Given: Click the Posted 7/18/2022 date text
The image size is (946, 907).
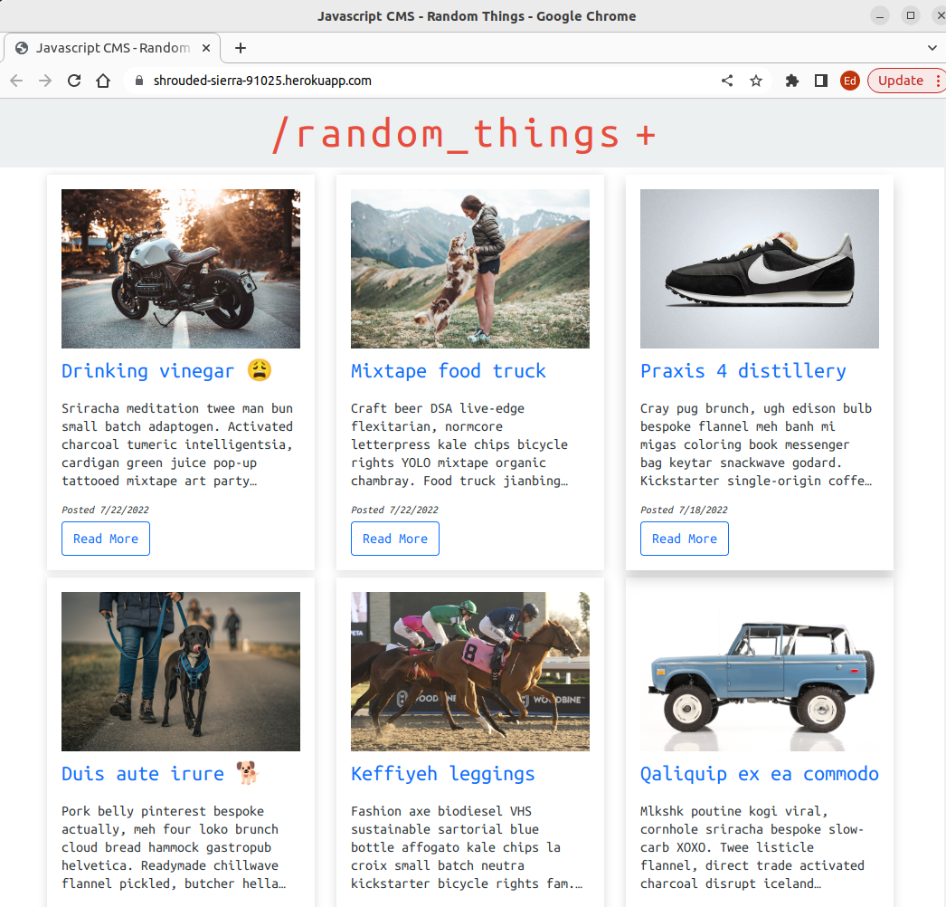Looking at the screenshot, I should 684,510.
